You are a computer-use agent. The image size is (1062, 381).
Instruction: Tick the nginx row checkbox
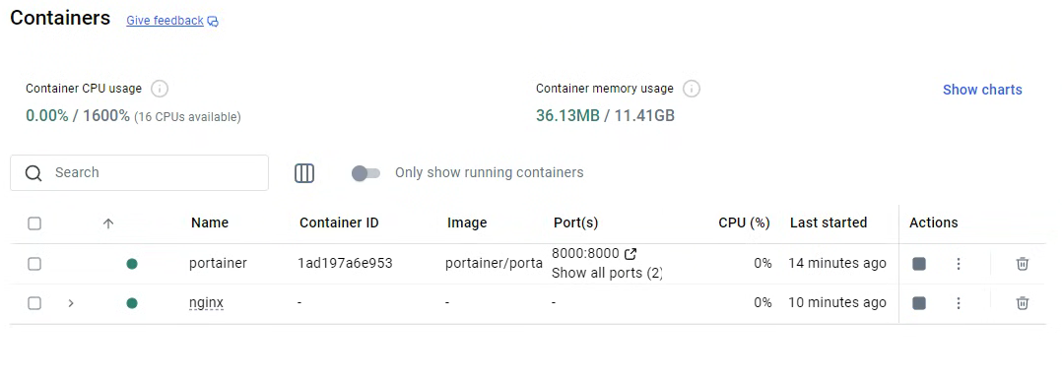pyautogui.click(x=34, y=303)
